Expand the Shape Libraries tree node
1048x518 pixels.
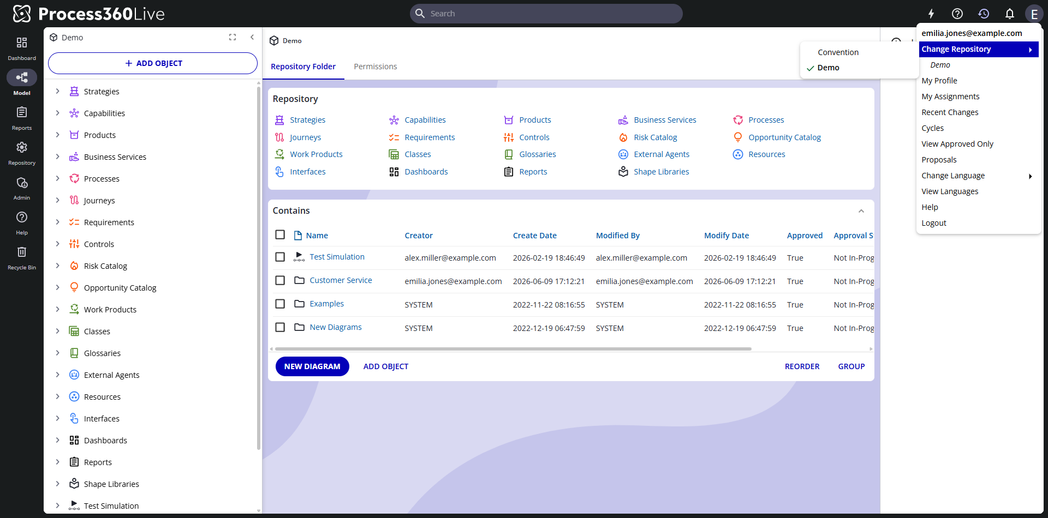point(58,484)
